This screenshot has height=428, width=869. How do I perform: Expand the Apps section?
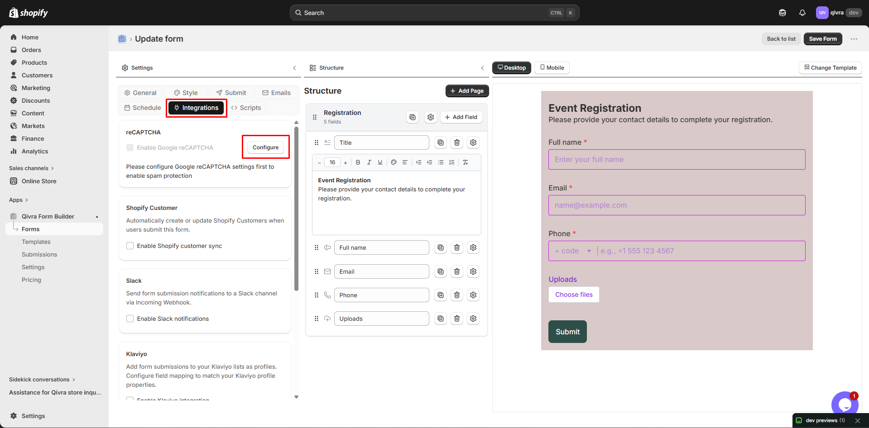(x=19, y=200)
